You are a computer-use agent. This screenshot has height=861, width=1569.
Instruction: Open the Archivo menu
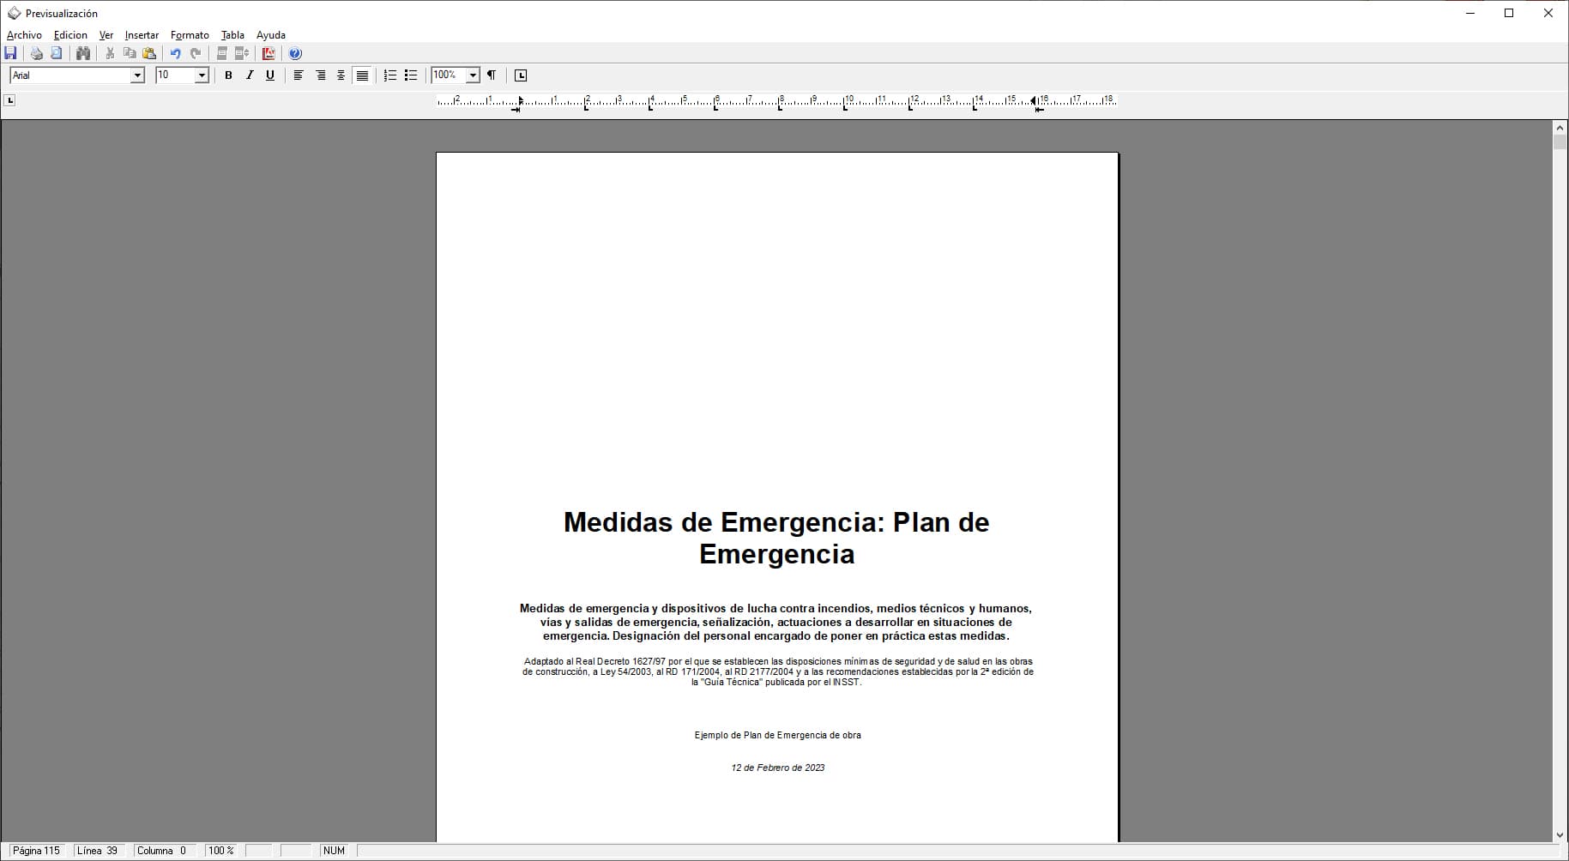(x=24, y=35)
